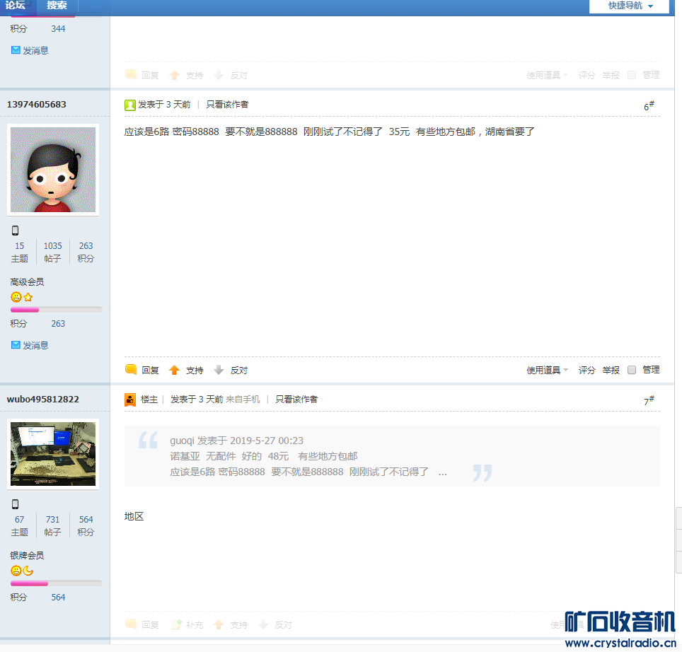Click the faded 反对 button in top post
Screen dimensions: 682x652
click(x=239, y=76)
